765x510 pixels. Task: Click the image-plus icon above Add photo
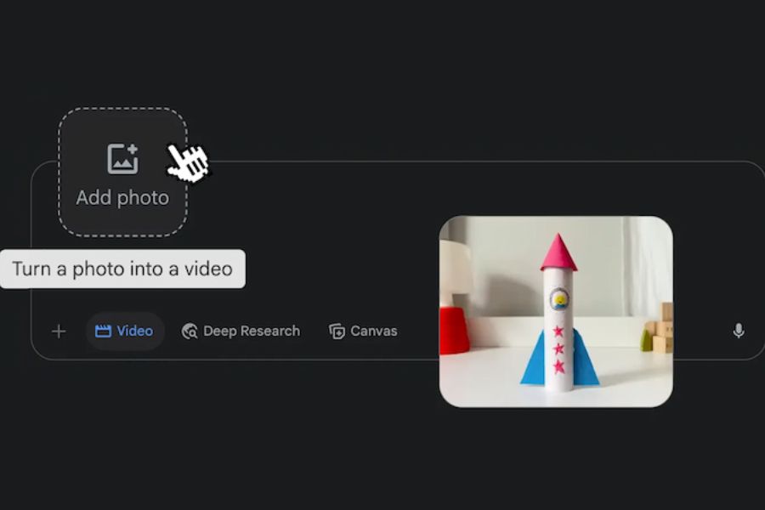pyautogui.click(x=122, y=159)
